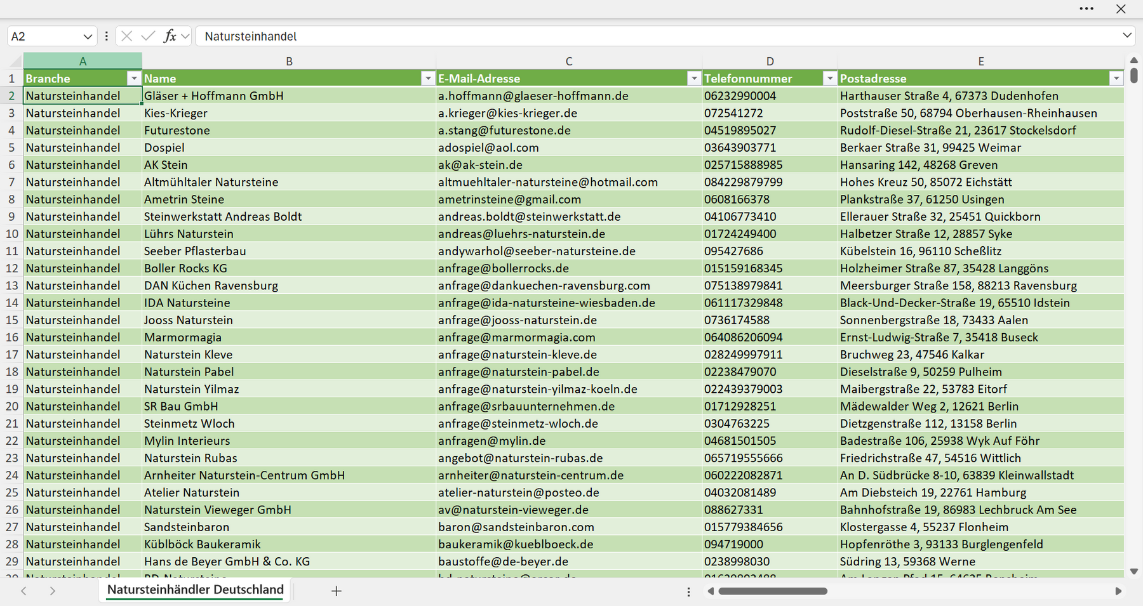Image resolution: width=1143 pixels, height=606 pixels.
Task: Open the three-dot more options menu
Action: (1086, 9)
